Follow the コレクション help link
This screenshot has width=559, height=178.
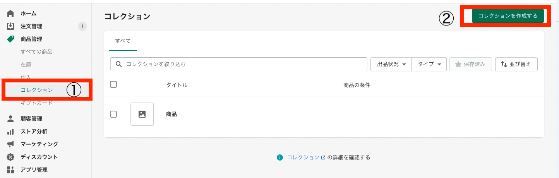click(303, 157)
